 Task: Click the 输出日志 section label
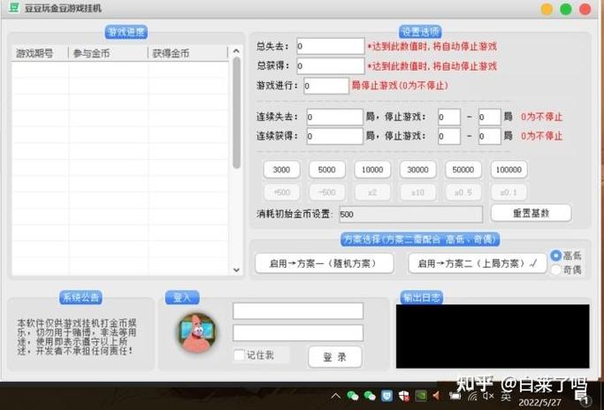point(422,297)
